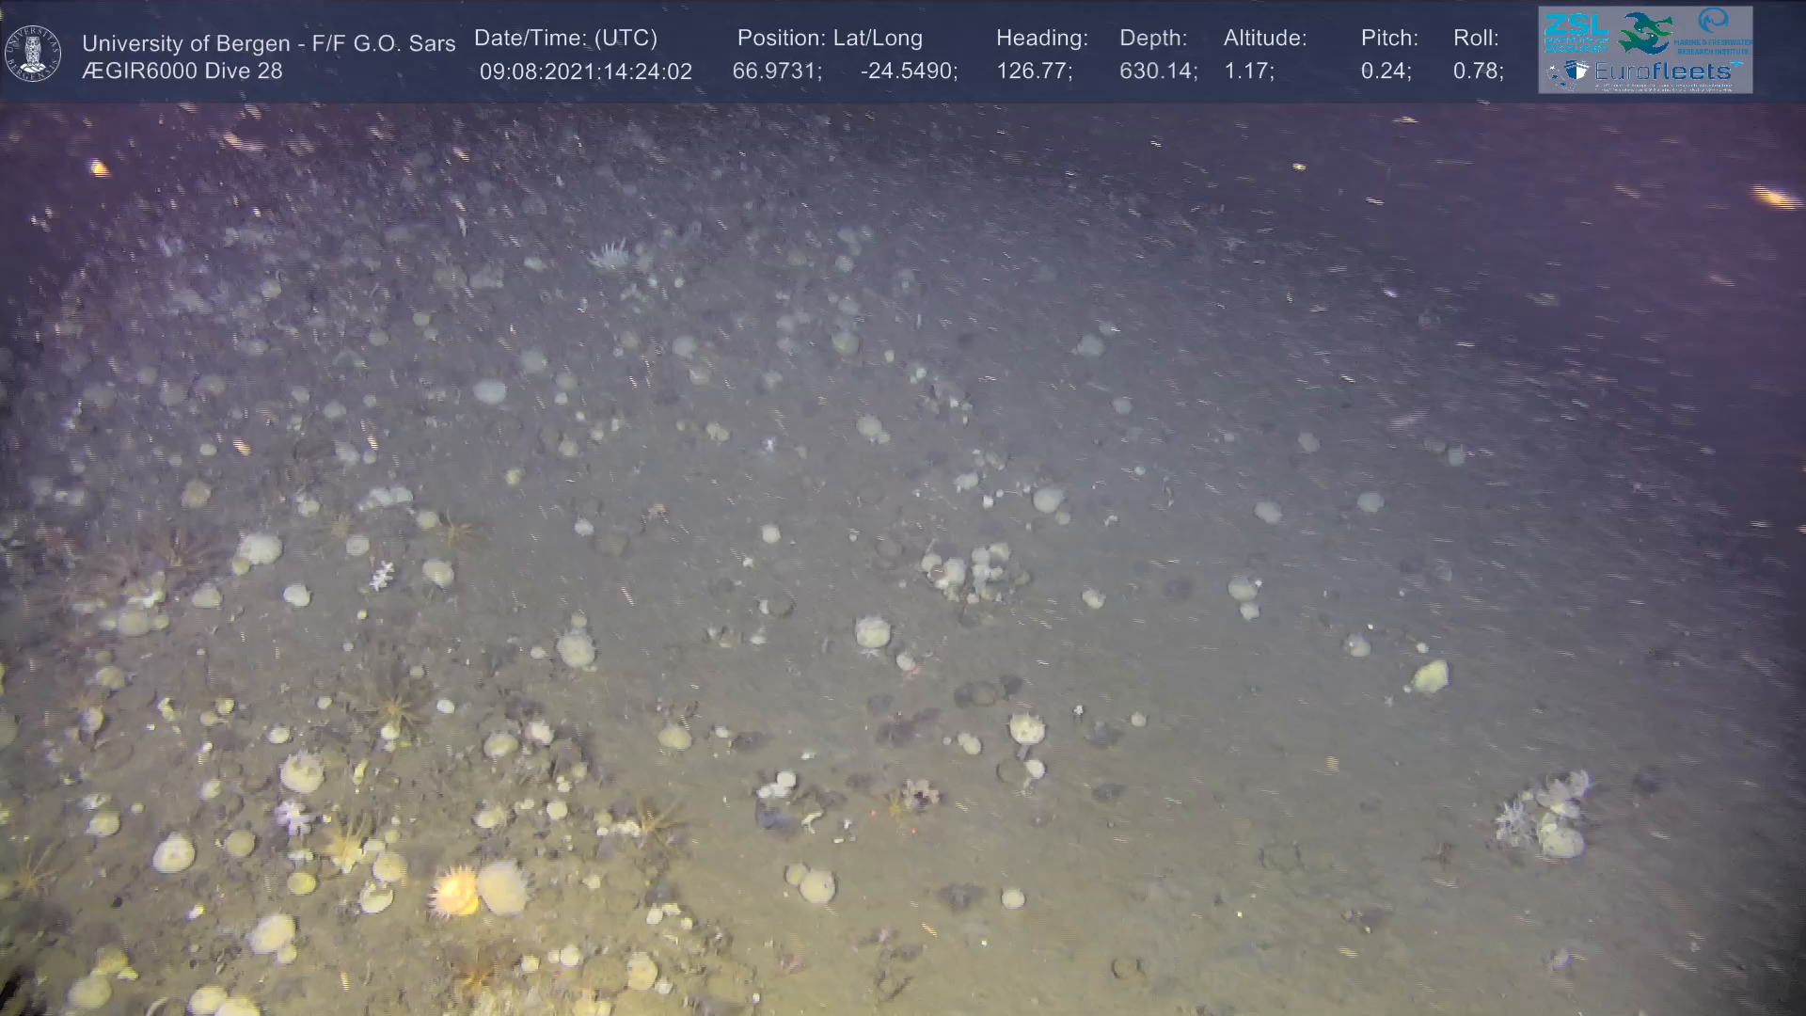Click the green-blue fish logo
The height and width of the screenshot is (1016, 1806).
1645,33
